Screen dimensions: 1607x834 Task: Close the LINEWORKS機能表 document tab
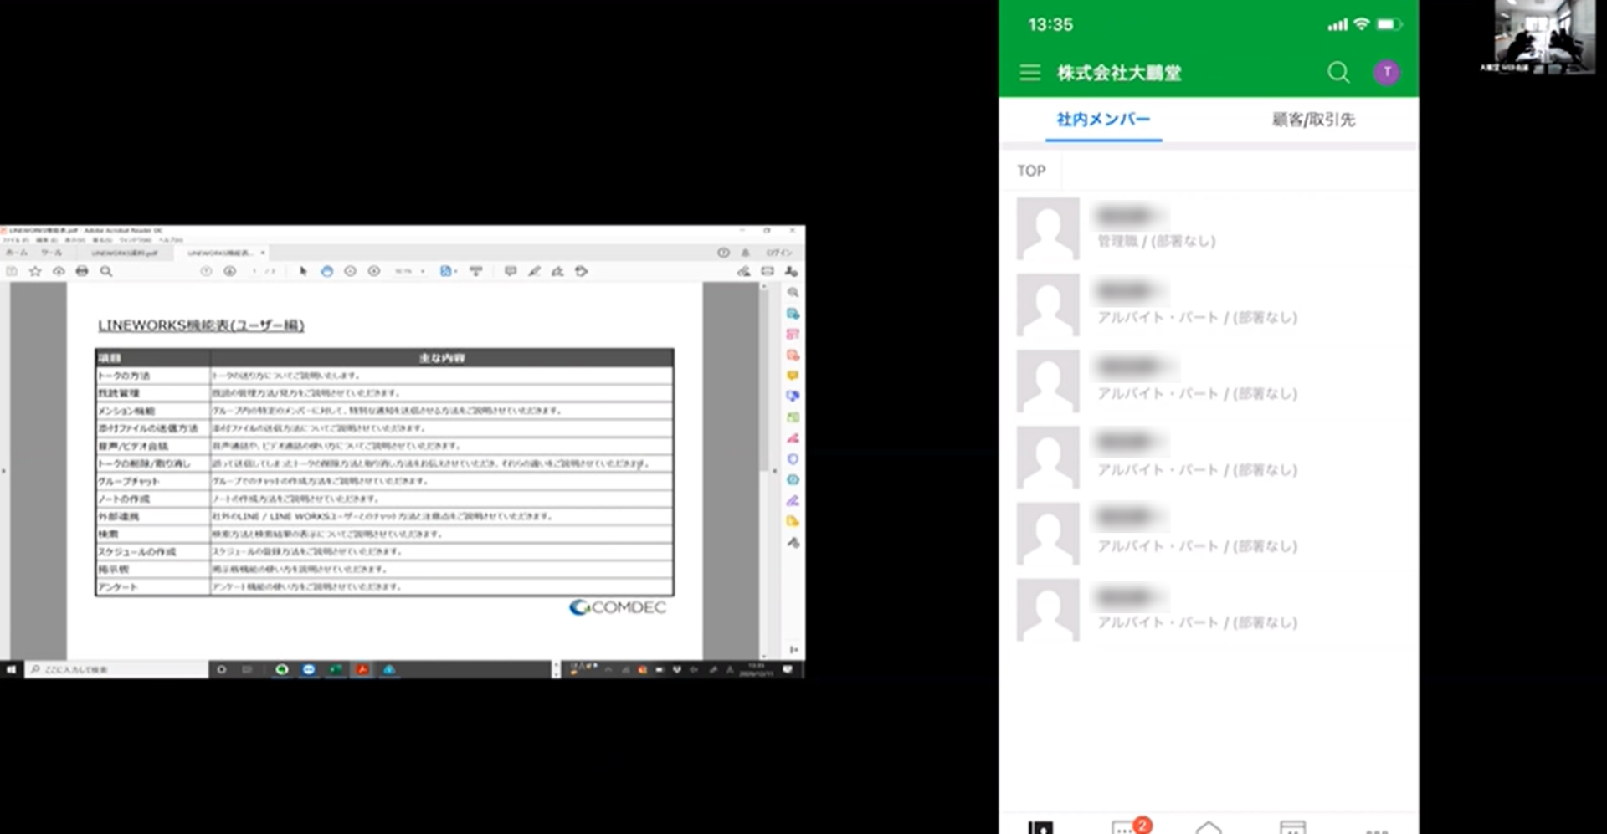(263, 253)
